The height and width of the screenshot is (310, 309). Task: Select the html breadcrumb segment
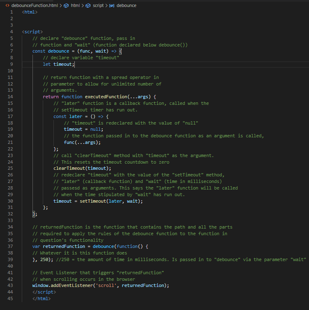tap(75, 5)
